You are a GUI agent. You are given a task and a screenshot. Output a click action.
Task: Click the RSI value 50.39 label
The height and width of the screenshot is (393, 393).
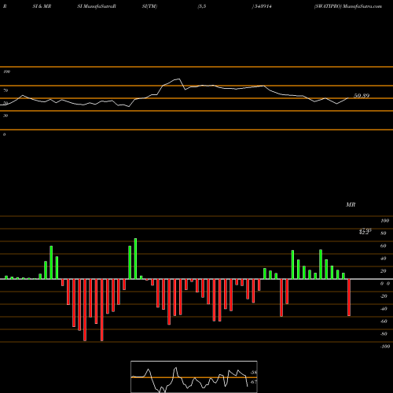(362, 96)
